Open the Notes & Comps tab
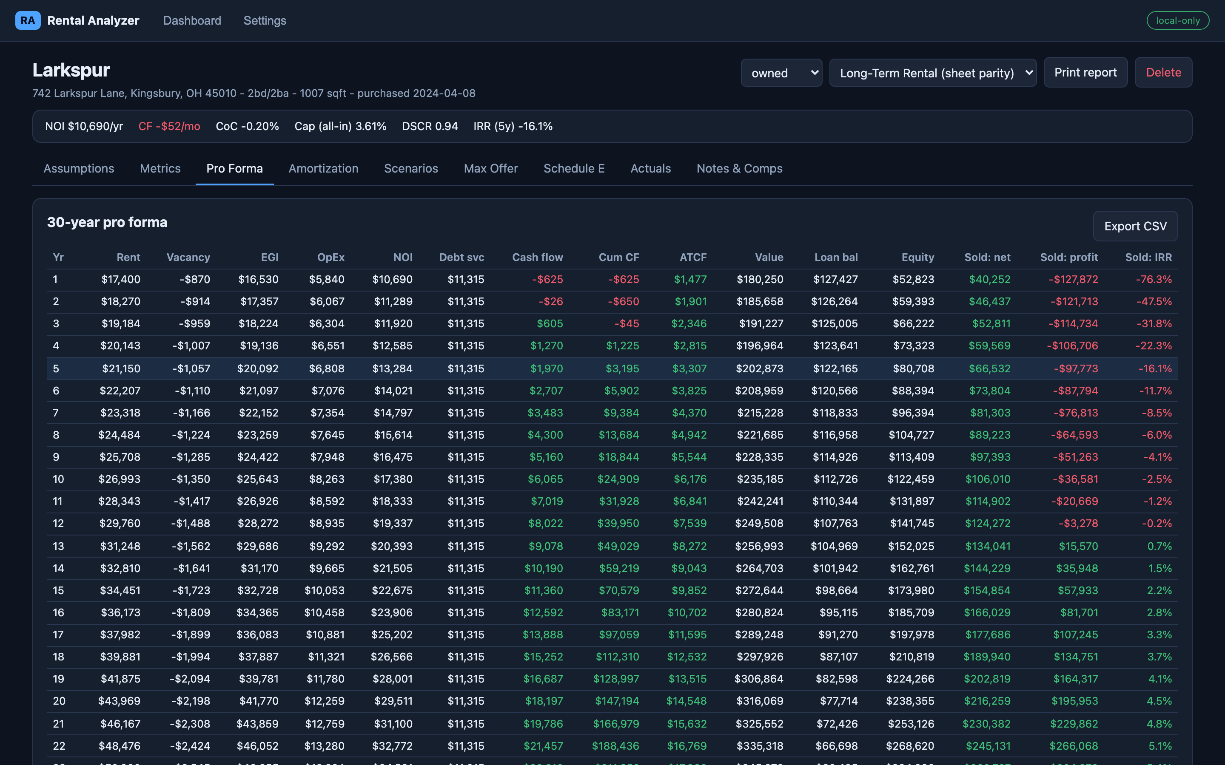The height and width of the screenshot is (765, 1225). 740,168
